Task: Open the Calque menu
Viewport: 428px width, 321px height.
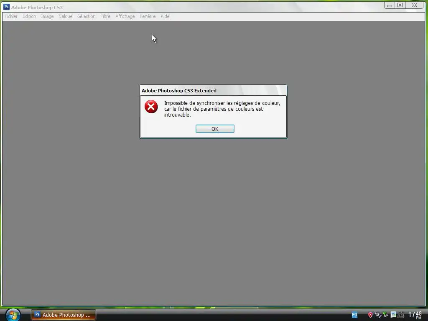Action: pyautogui.click(x=66, y=16)
